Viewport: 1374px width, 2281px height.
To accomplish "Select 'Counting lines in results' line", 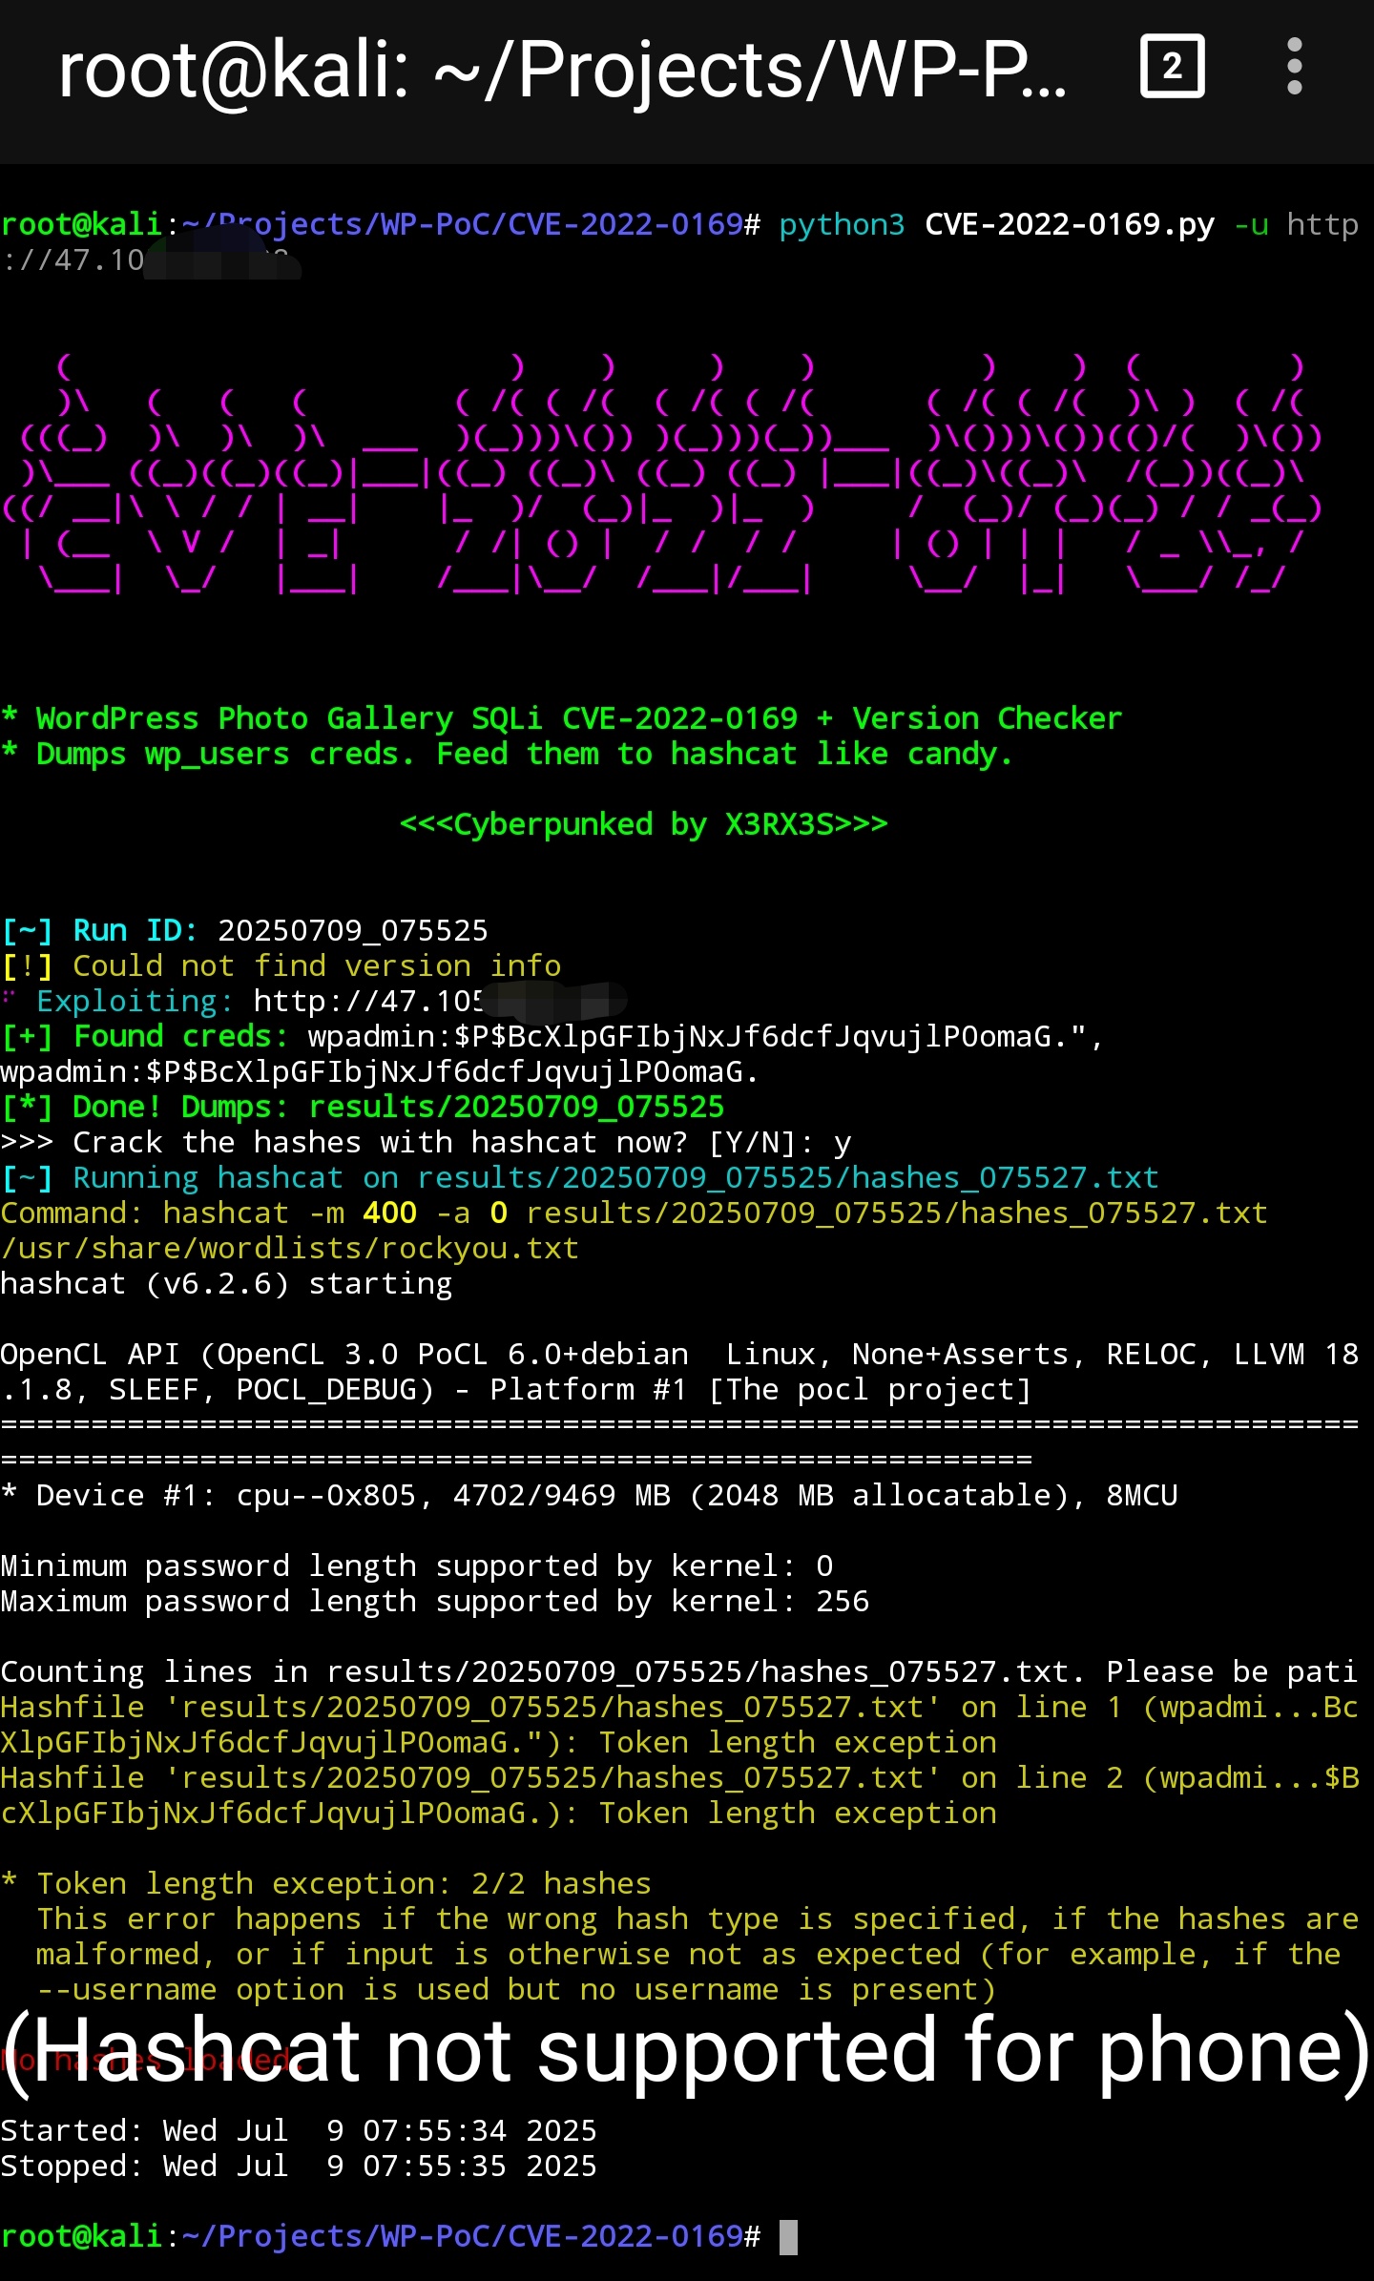I will click(679, 1672).
